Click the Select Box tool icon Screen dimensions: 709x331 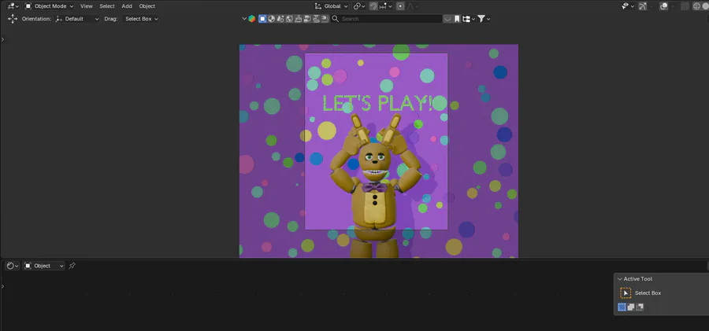click(625, 293)
